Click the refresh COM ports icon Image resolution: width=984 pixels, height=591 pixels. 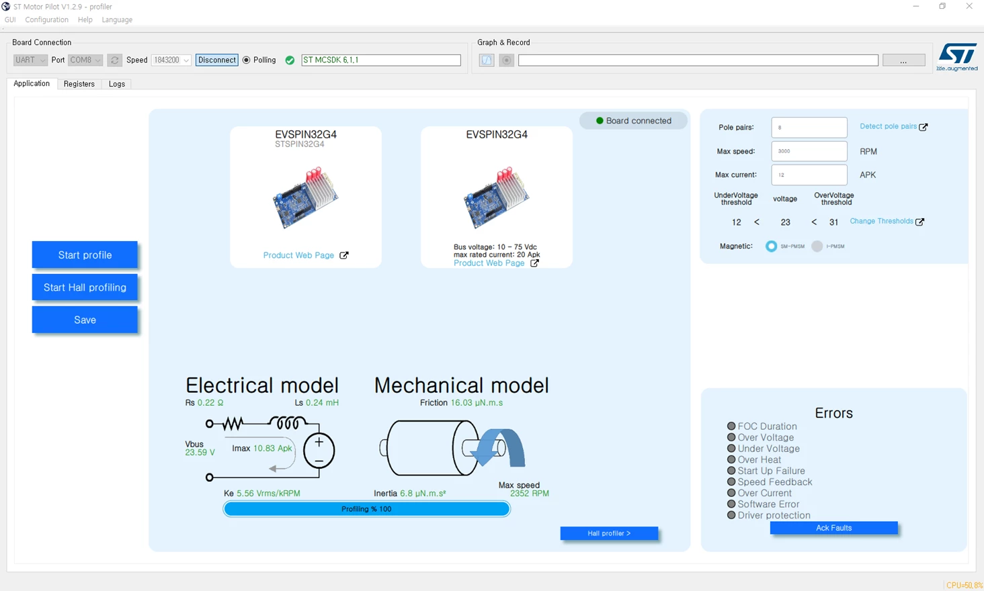(115, 60)
